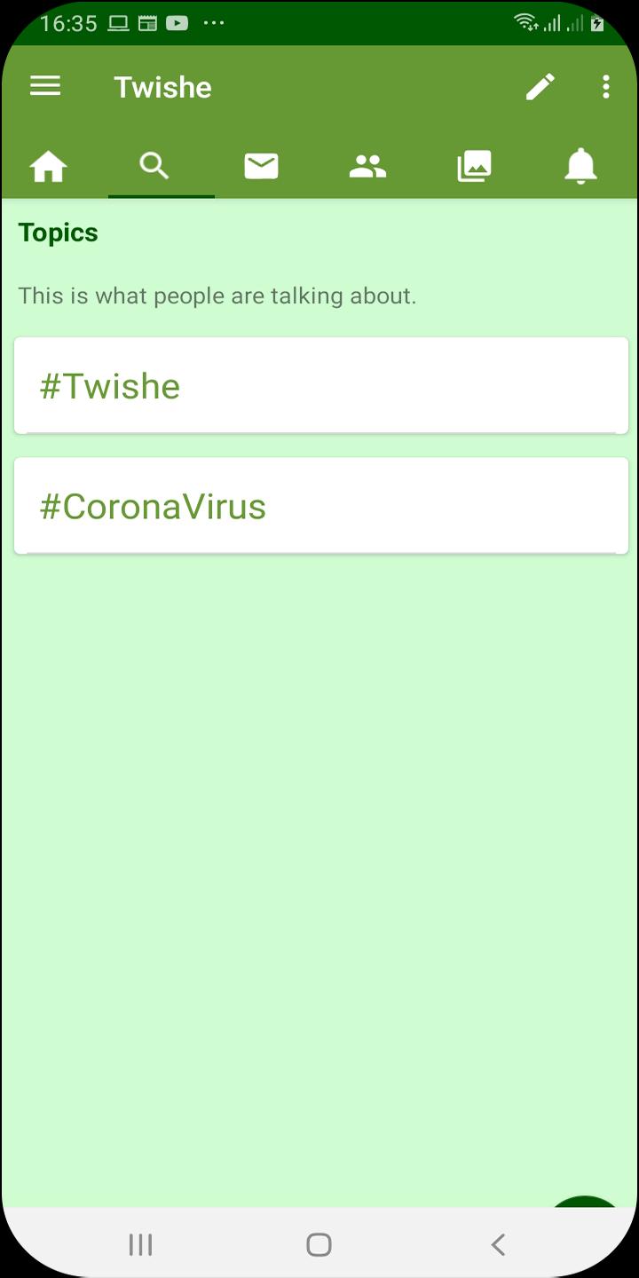Open the Messages envelope icon

coord(261,166)
